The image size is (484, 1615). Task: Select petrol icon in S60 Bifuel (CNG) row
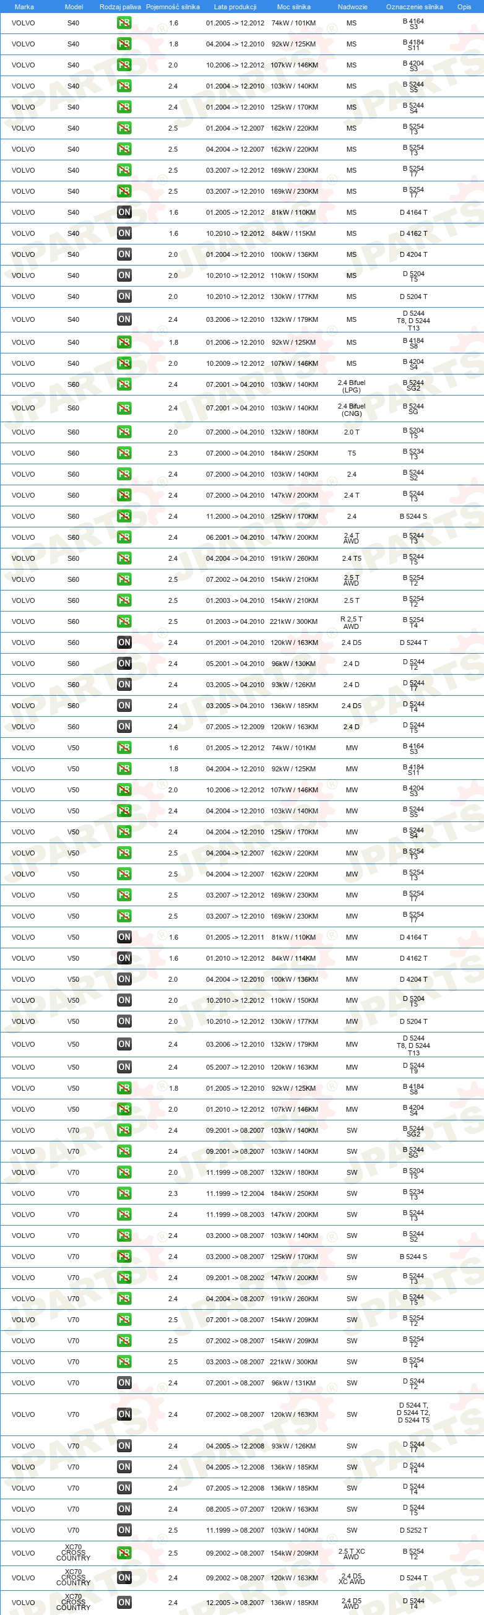pyautogui.click(x=124, y=408)
